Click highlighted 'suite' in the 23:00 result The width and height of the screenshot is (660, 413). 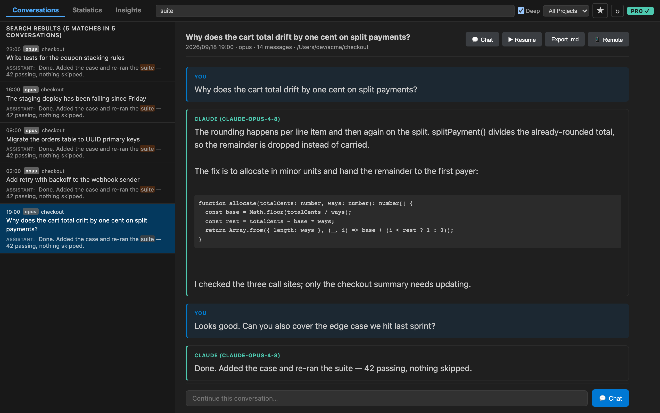point(147,67)
